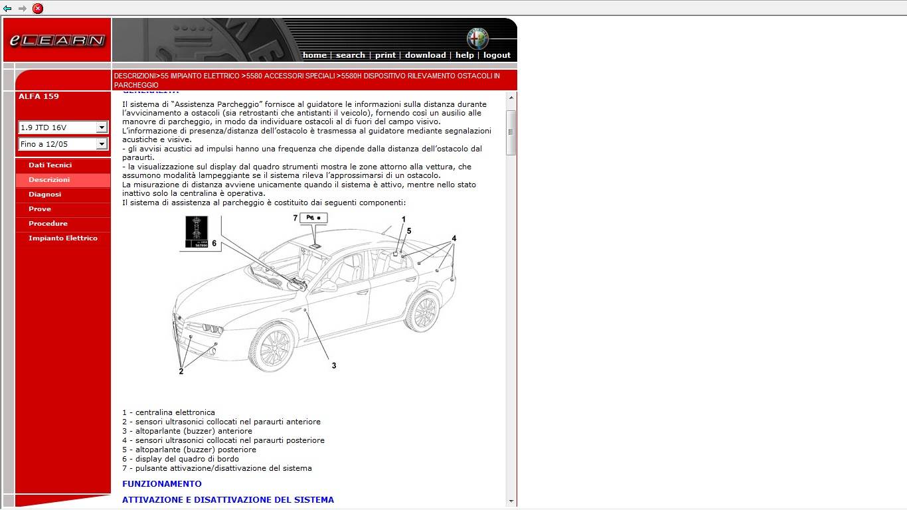Click the logout link
This screenshot has height=510, width=907.
pyautogui.click(x=497, y=55)
